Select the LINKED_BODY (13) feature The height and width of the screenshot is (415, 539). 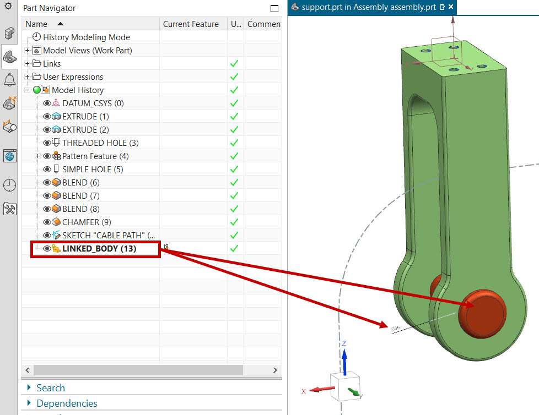pos(99,249)
